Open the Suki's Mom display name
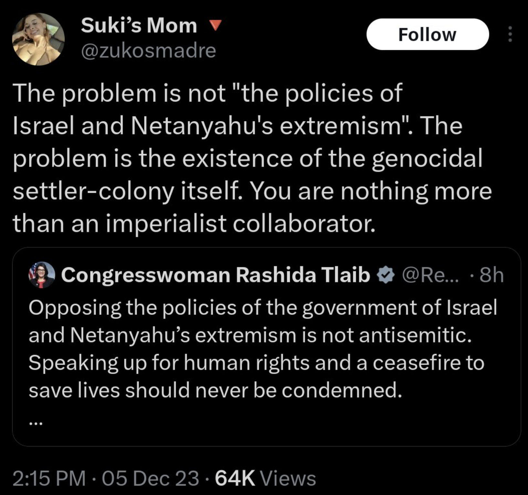The height and width of the screenshot is (495, 528). [x=139, y=25]
